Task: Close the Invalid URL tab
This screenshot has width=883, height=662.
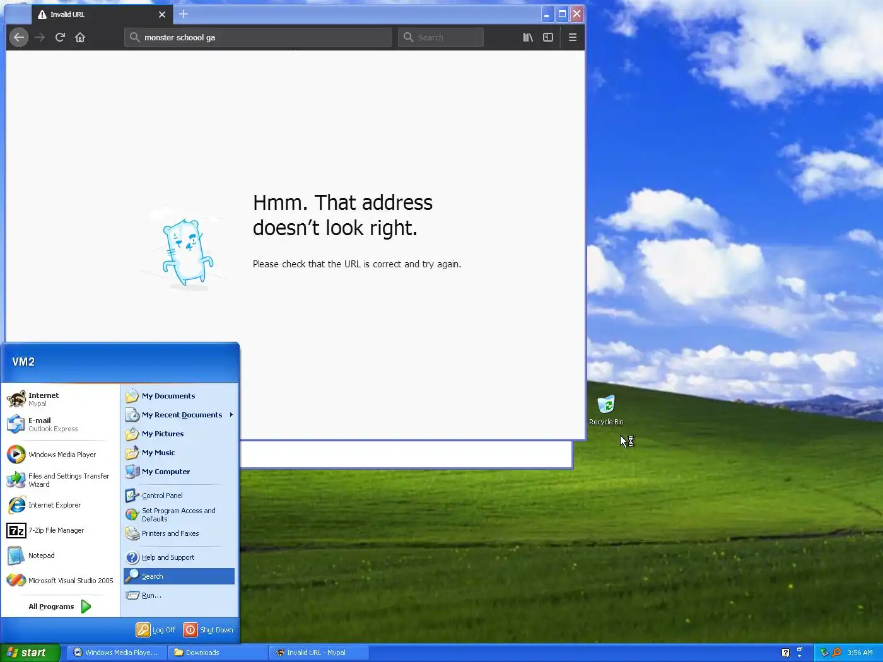Action: pos(162,14)
